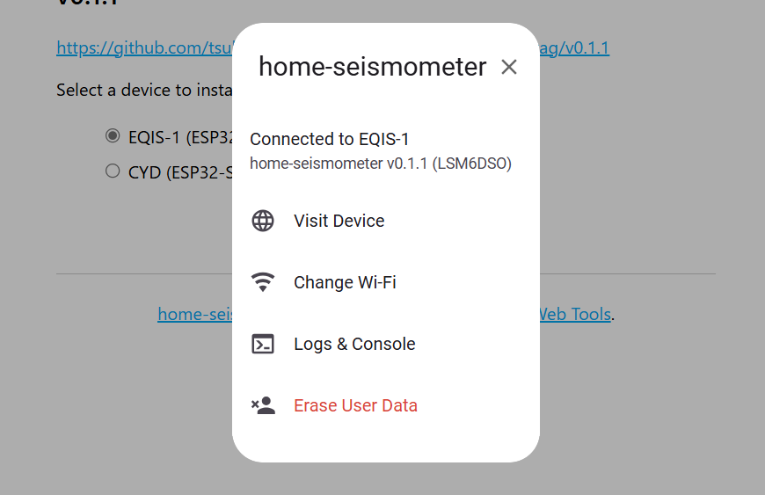Choose the Change Wi-Fi entry
Viewport: 765px width, 495px height.
click(x=345, y=282)
